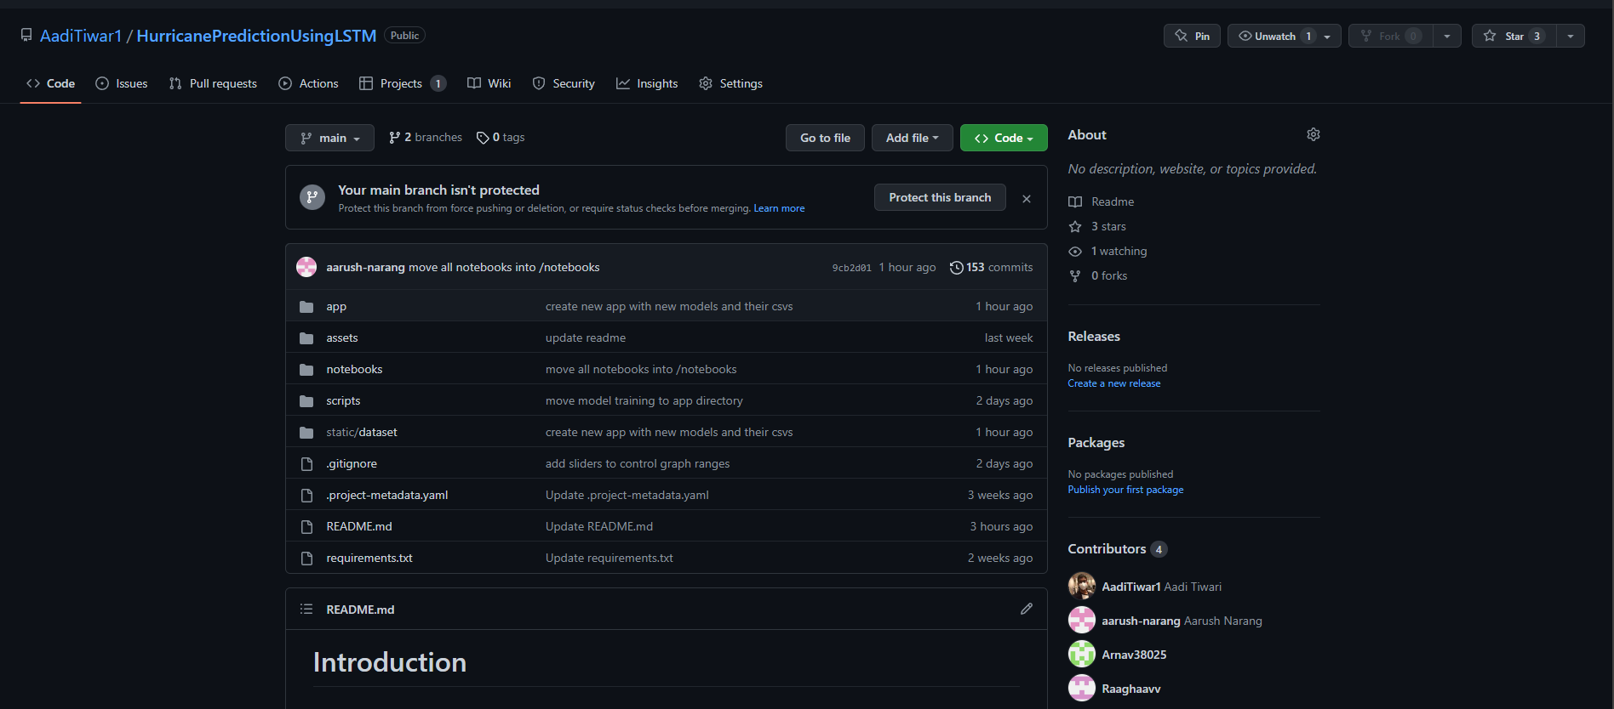The image size is (1614, 709).
Task: Open the Issues tab
Action: (122, 83)
